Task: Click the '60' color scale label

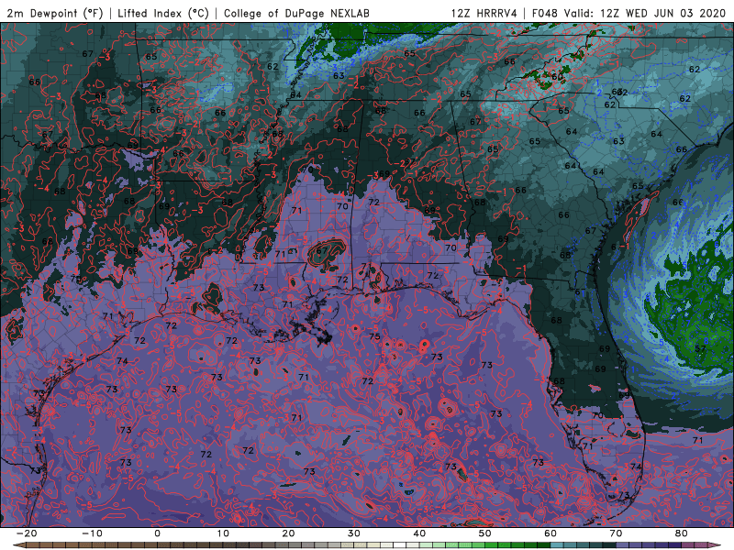Action: point(550,533)
